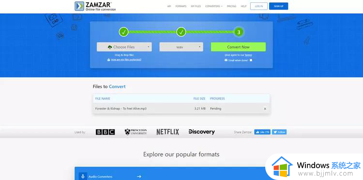Enable the Email when done checkbox
Screen dimensions: 363x180
[x=251, y=60]
